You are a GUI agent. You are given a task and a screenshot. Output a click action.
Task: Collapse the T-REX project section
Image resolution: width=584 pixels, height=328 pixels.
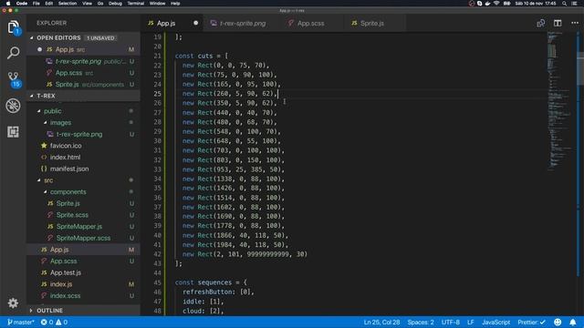tap(32, 96)
